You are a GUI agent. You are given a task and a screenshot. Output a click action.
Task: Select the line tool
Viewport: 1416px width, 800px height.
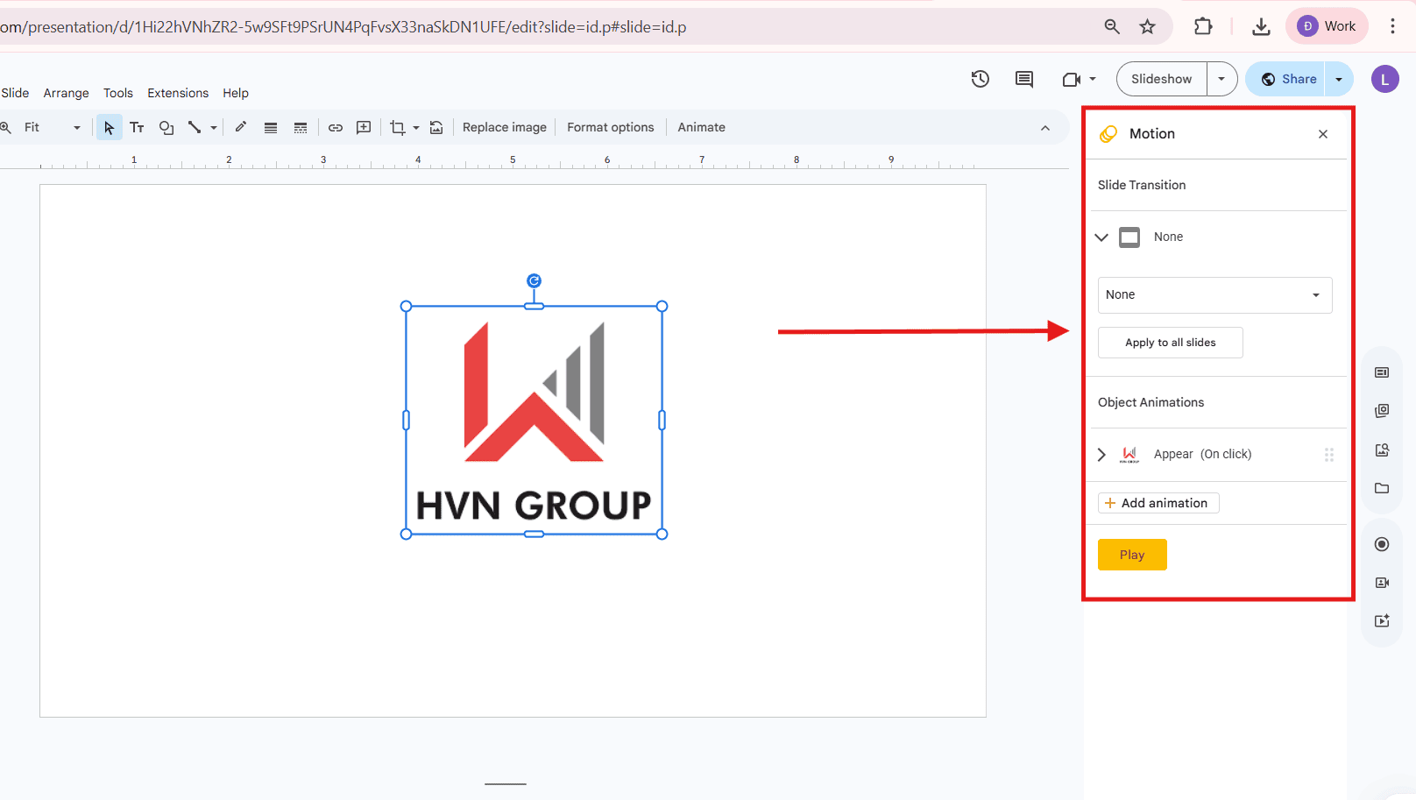[196, 127]
